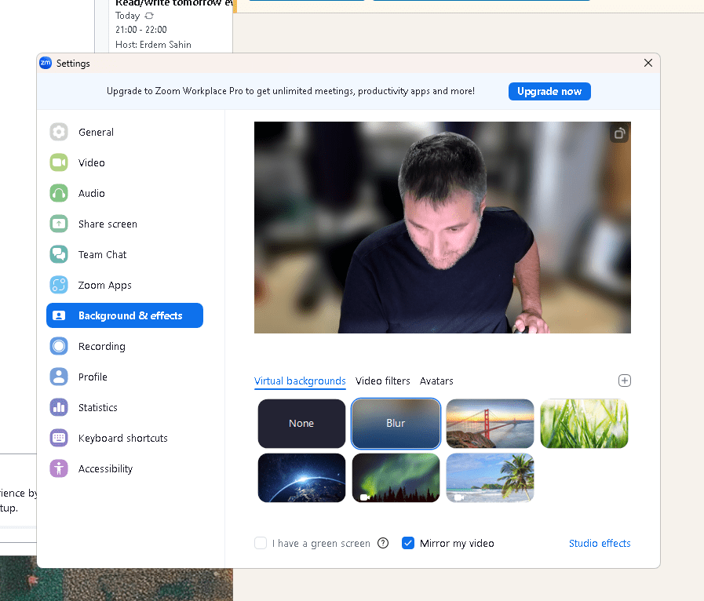Screen dimensions: 704x601
Task: Click green screen help question mark
Action: (383, 543)
